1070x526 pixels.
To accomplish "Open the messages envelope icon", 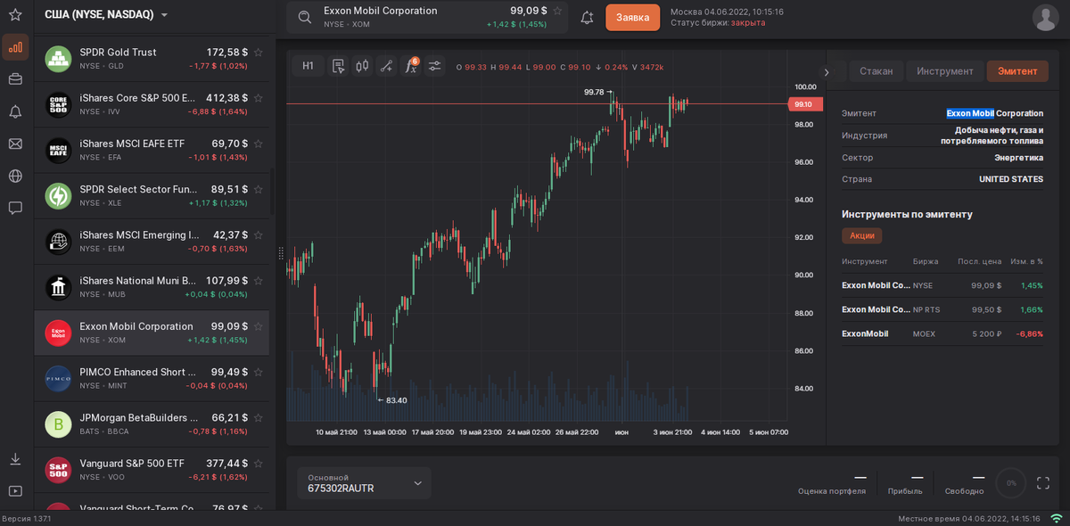I will (x=15, y=144).
